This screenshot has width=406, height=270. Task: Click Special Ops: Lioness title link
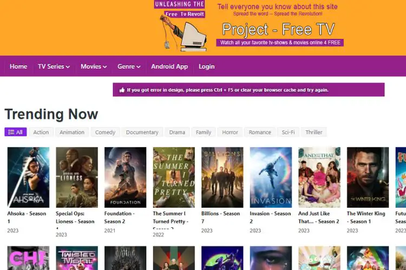[x=75, y=219]
